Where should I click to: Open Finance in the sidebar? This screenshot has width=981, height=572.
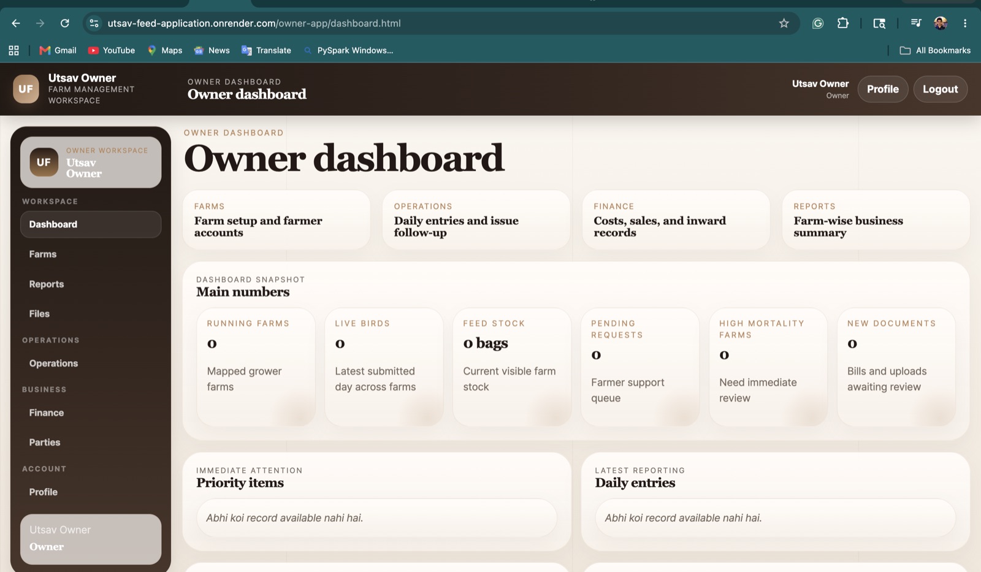pos(91,413)
